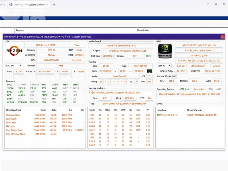
Task: Click the DDR4-2400 PC4-19200 module type field
Action: click(124, 104)
